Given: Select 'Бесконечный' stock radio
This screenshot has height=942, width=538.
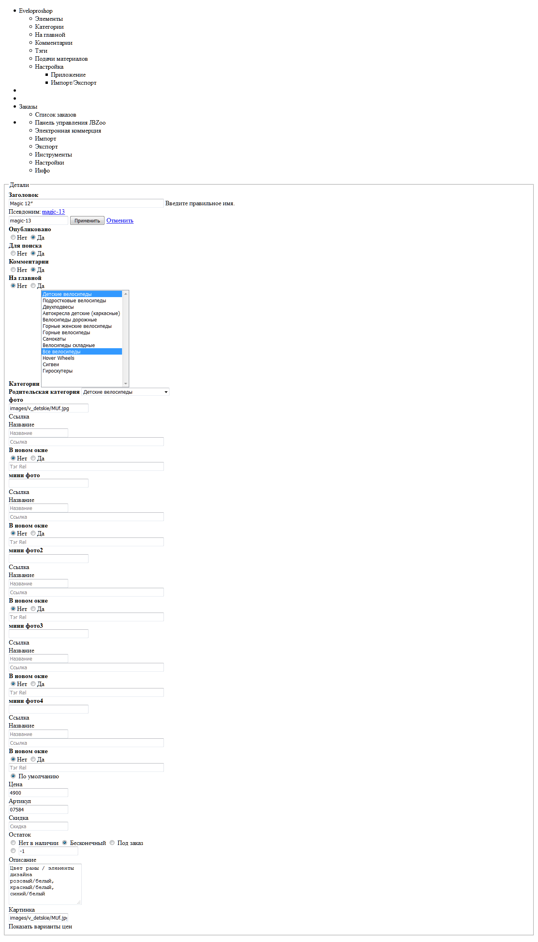Looking at the screenshot, I should pyautogui.click(x=65, y=843).
